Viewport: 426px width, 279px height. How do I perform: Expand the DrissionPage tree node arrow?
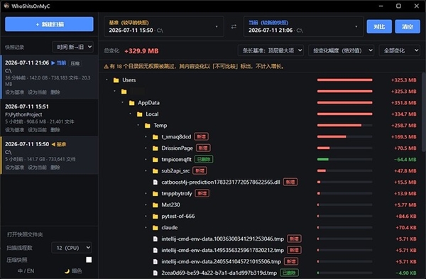(146, 148)
